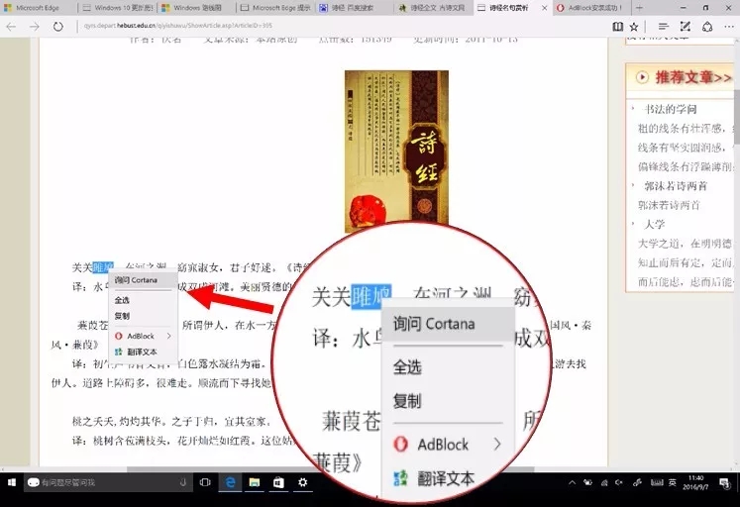This screenshot has width=740, height=507.
Task: Choose 询问 Cortana in context menu
Action: [x=143, y=280]
